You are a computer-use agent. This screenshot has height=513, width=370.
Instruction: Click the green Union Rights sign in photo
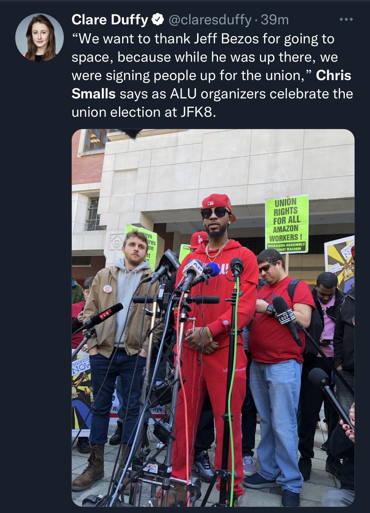(x=287, y=224)
